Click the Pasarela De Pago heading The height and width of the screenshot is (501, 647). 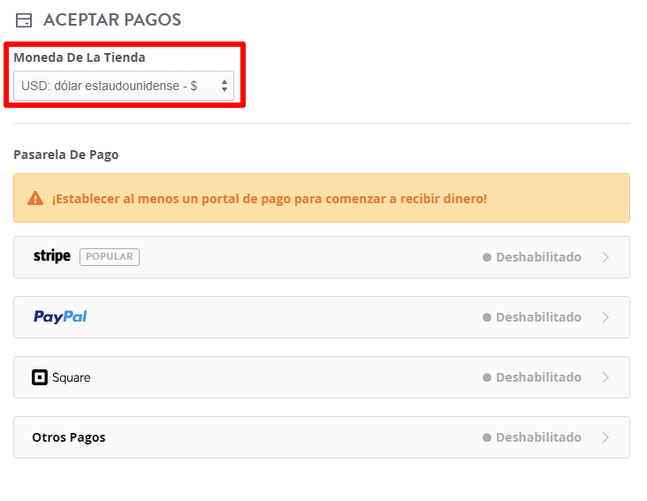pyautogui.click(x=66, y=155)
